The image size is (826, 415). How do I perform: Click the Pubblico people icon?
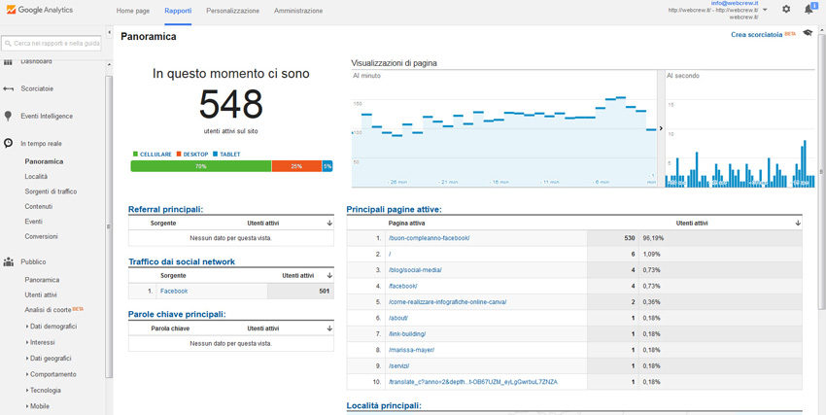click(x=9, y=261)
